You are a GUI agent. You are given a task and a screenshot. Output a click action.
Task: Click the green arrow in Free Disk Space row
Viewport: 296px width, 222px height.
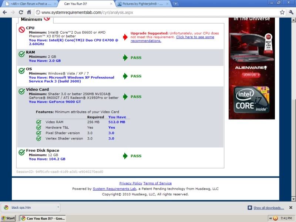(x=125, y=156)
